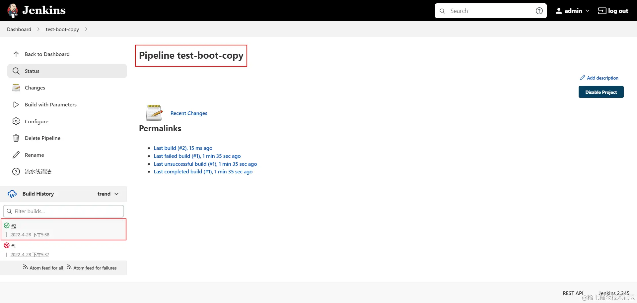This screenshot has height=303, width=637.
Task: Click the Build History heading text
Action: coord(38,194)
